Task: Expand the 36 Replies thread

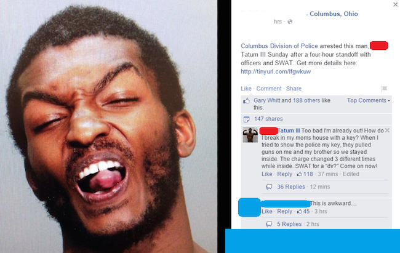Action: (x=291, y=187)
